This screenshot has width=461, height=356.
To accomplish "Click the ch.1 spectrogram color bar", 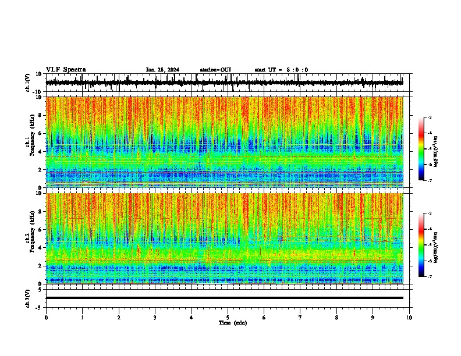I will coord(421,149).
